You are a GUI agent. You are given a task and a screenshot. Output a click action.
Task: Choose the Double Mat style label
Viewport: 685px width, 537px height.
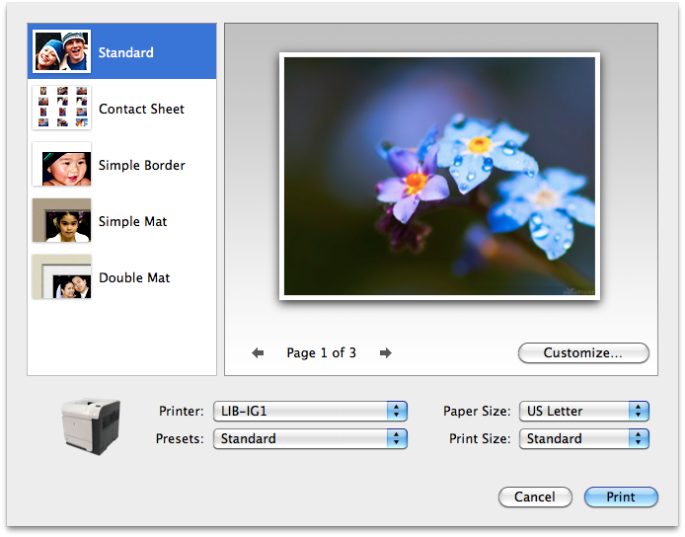click(x=134, y=278)
